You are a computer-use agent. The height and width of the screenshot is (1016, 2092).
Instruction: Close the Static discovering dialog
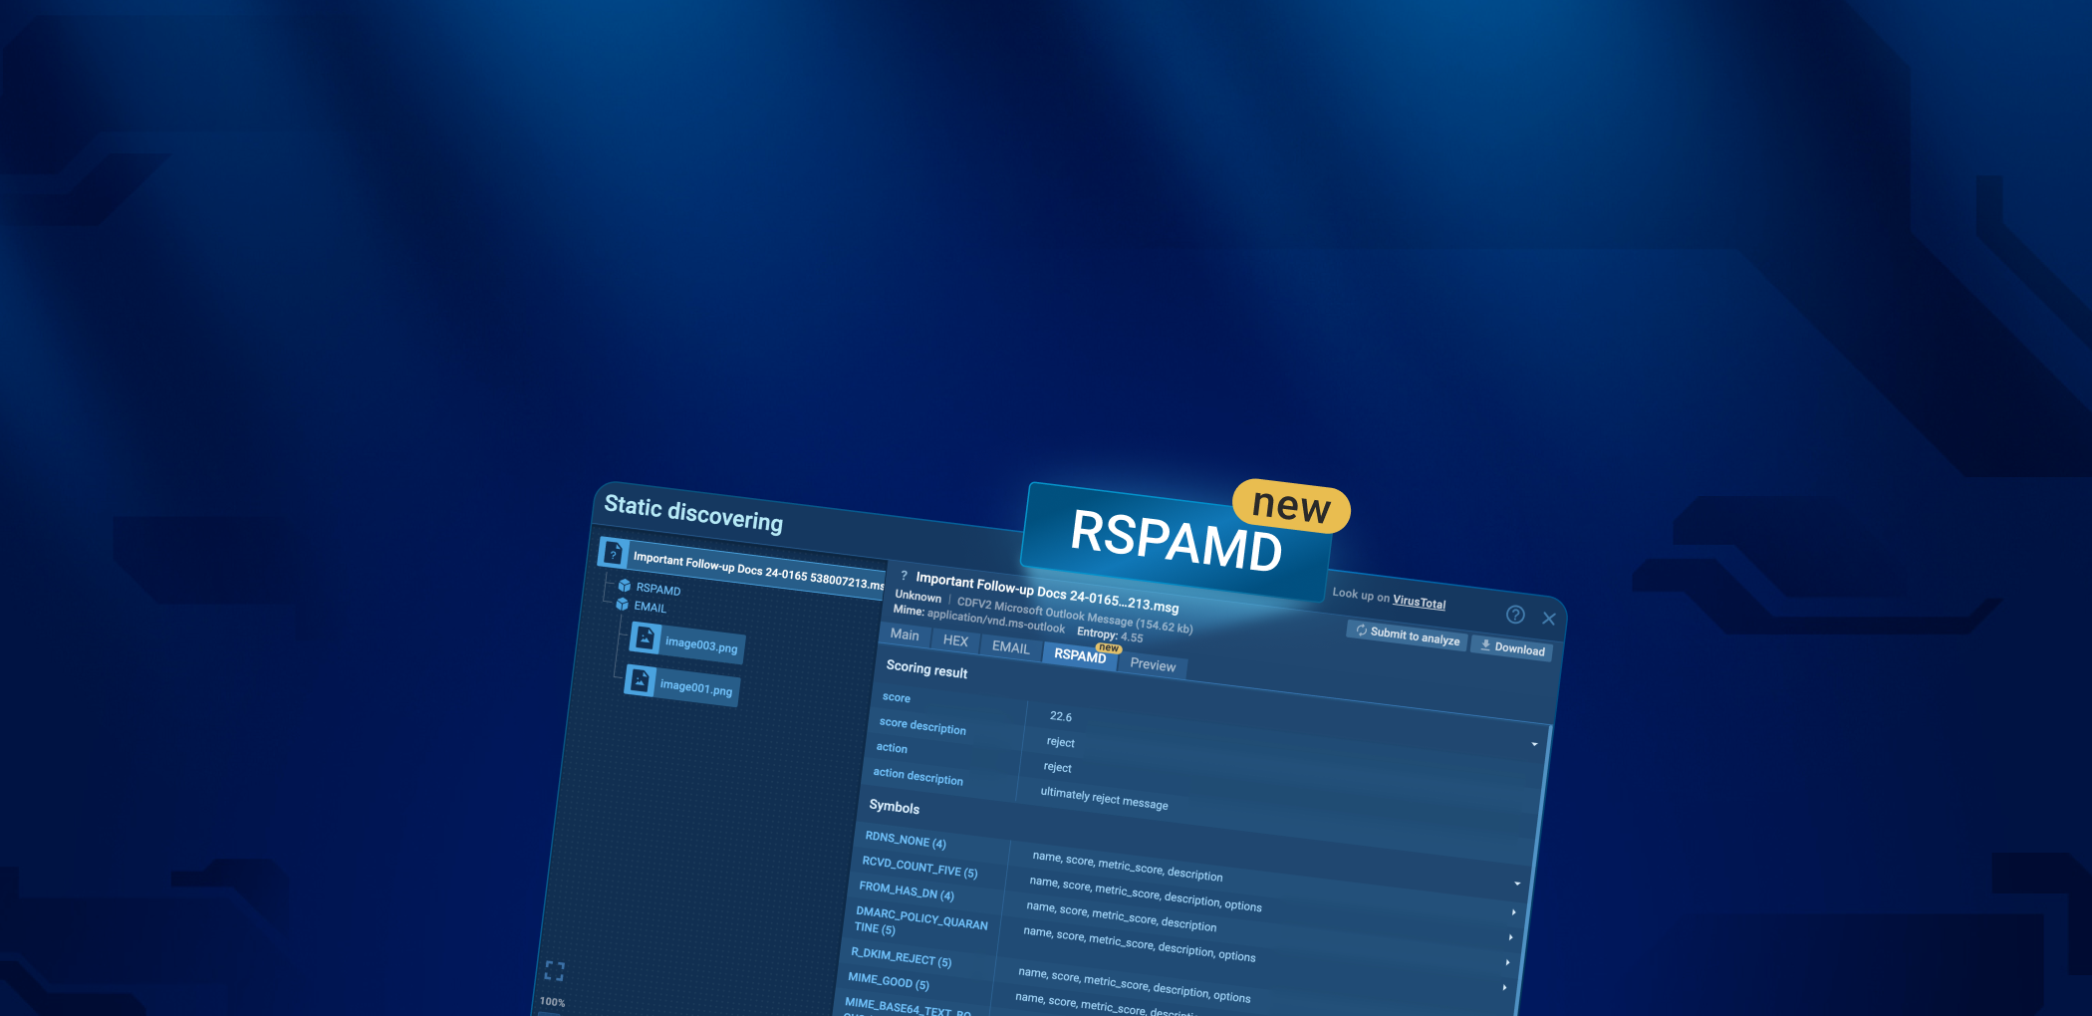pos(1549,619)
